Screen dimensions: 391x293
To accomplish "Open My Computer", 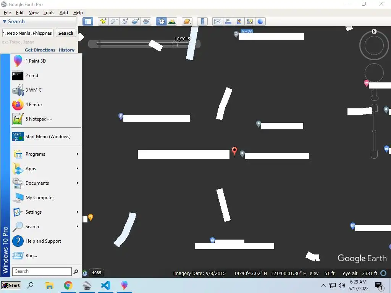I will click(46, 198).
